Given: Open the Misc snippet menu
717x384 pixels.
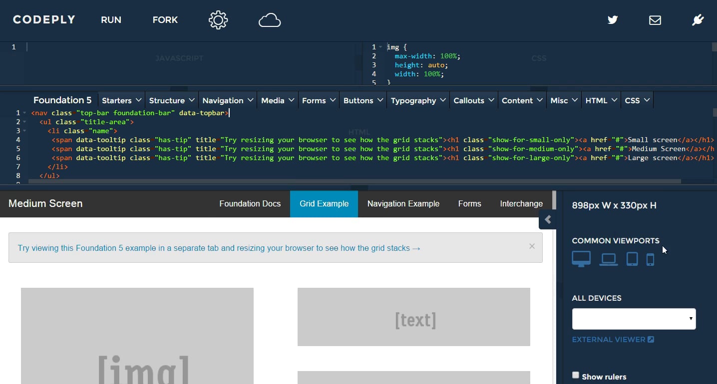Looking at the screenshot, I should (564, 100).
